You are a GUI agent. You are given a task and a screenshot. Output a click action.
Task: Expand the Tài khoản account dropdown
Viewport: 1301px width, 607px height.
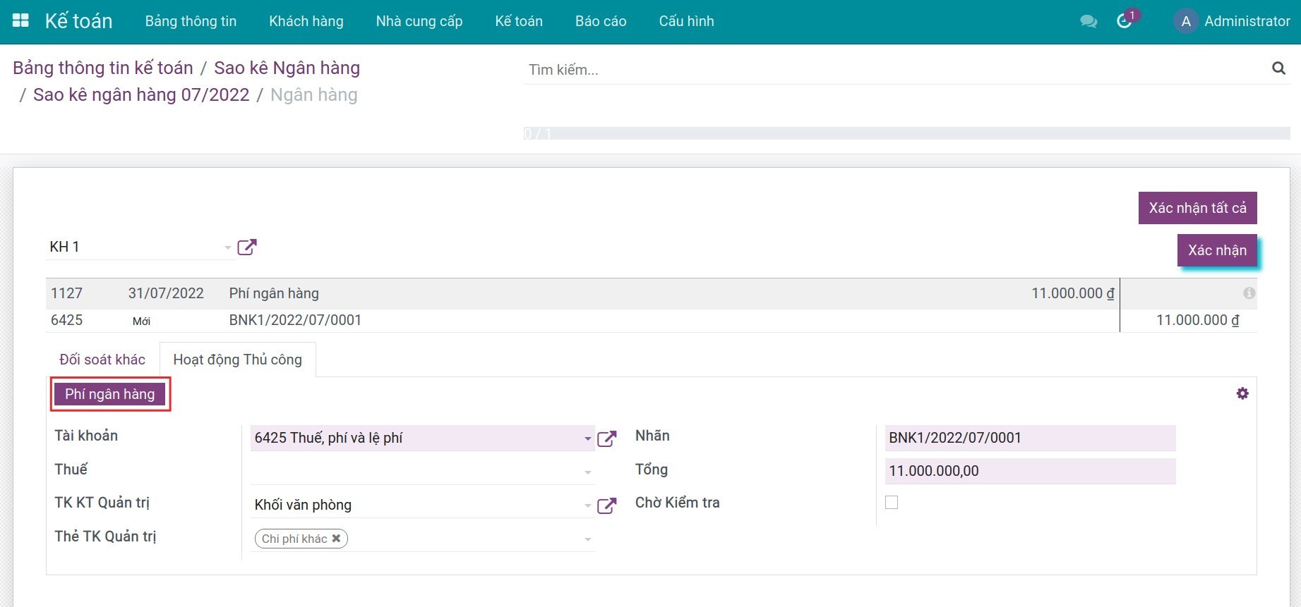click(x=587, y=439)
